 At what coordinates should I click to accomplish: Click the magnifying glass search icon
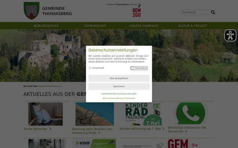[x=213, y=12]
